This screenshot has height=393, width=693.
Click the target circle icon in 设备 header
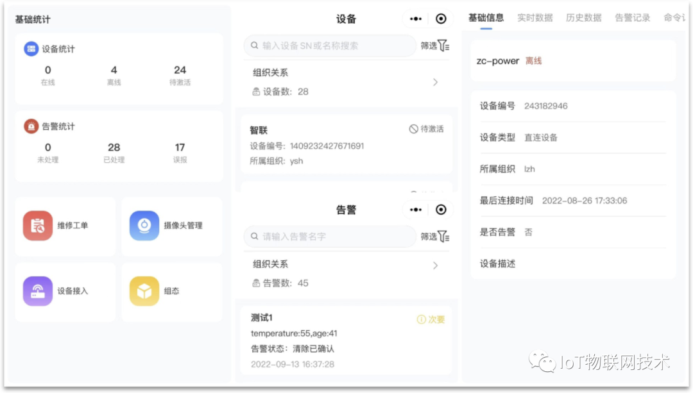(x=441, y=19)
